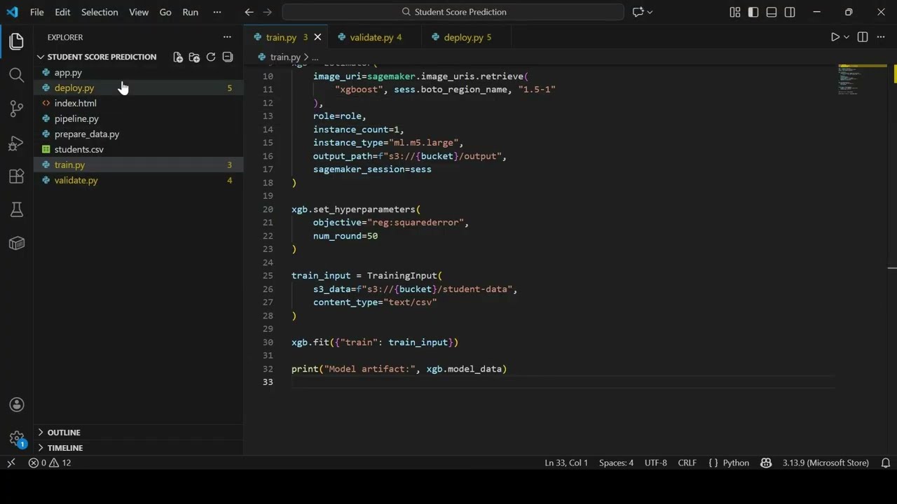Open the Source Control view
Screen dimensions: 897x504
coord(17,108)
